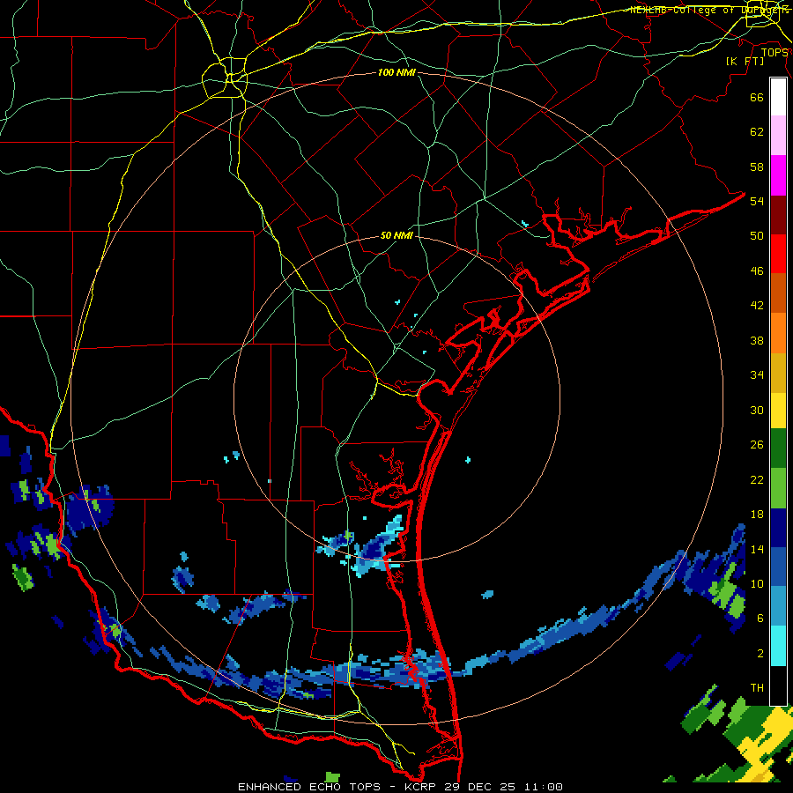793x793 pixels.
Task: Click the legend value '22'
Action: coord(757,479)
